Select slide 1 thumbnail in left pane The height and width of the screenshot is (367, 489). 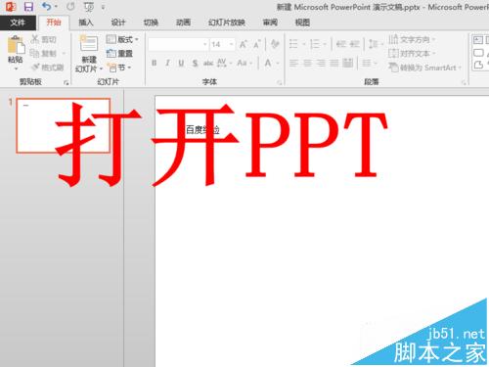point(63,125)
